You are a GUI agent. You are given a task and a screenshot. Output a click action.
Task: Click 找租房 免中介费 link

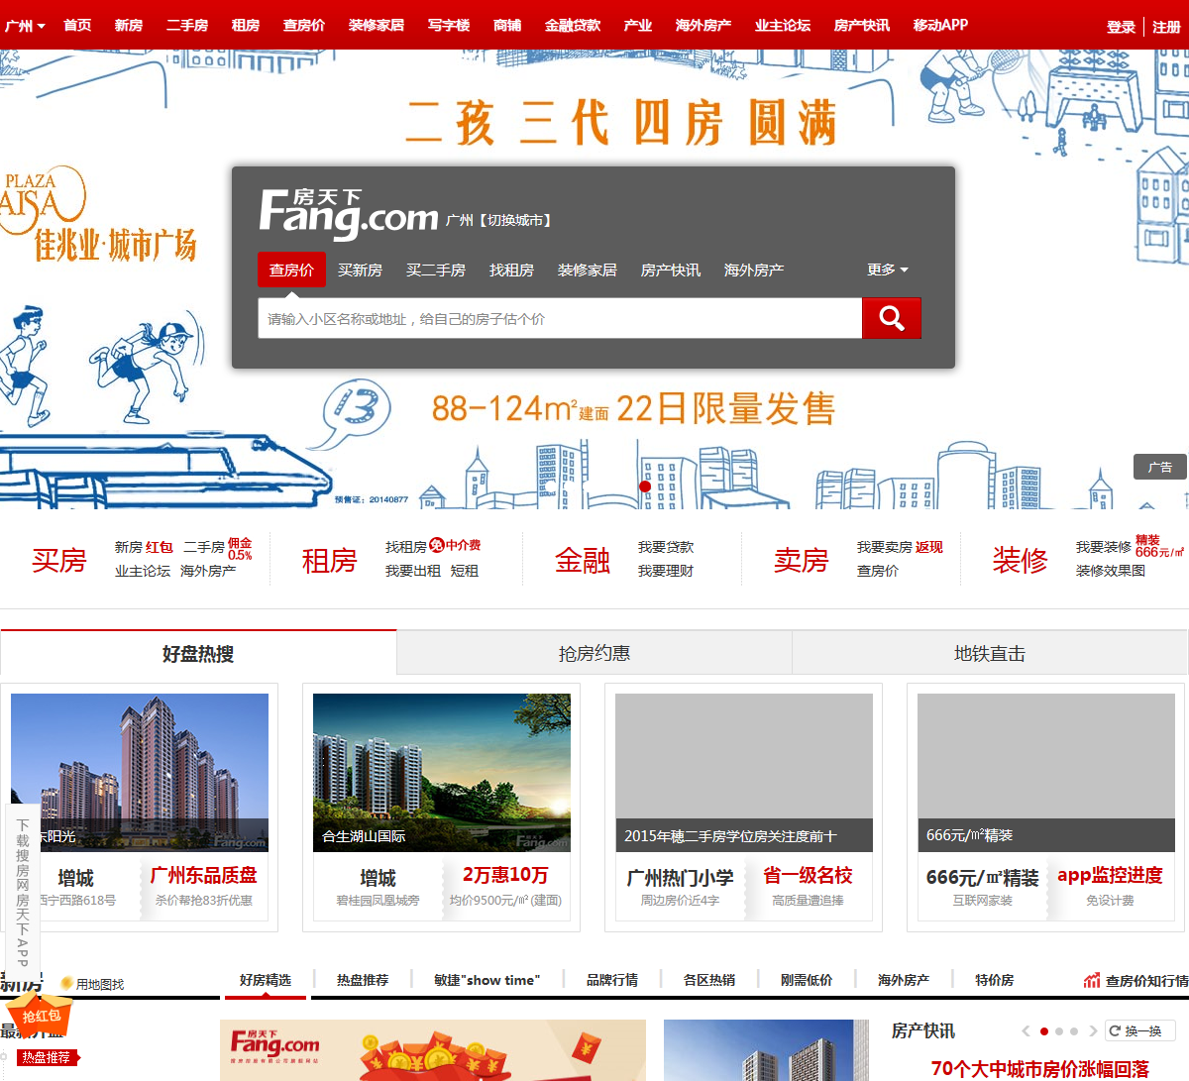pyautogui.click(x=433, y=546)
